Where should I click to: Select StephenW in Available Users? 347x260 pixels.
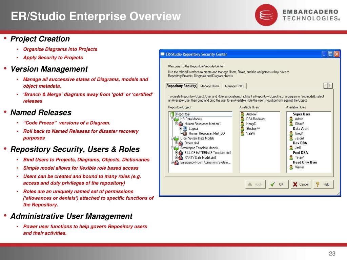pos(253,129)
